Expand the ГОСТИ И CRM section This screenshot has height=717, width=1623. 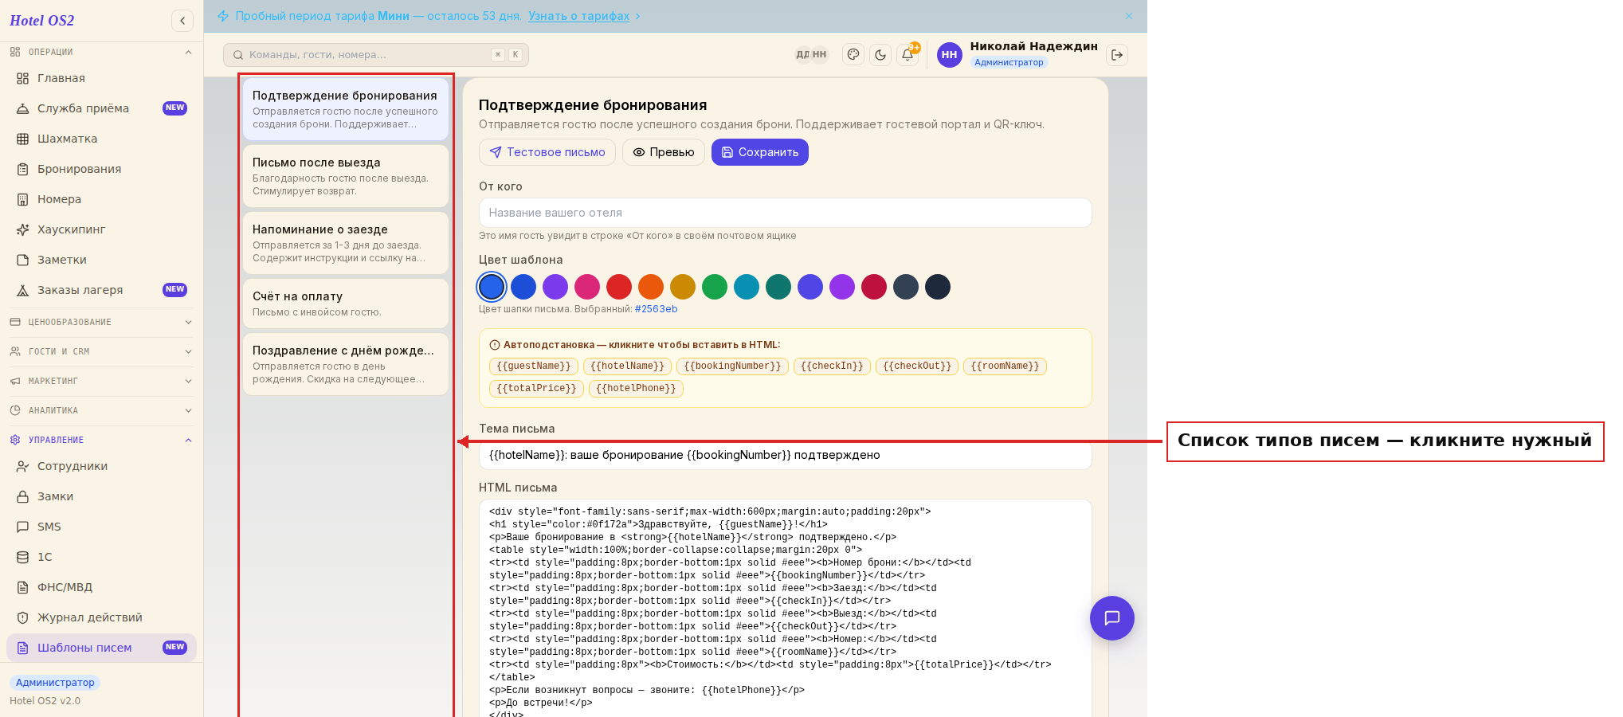(x=101, y=351)
